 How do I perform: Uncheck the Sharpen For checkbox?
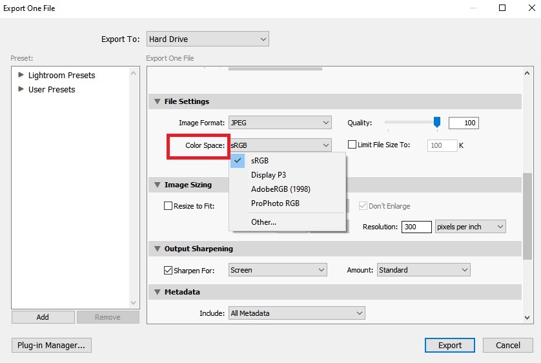(x=168, y=270)
